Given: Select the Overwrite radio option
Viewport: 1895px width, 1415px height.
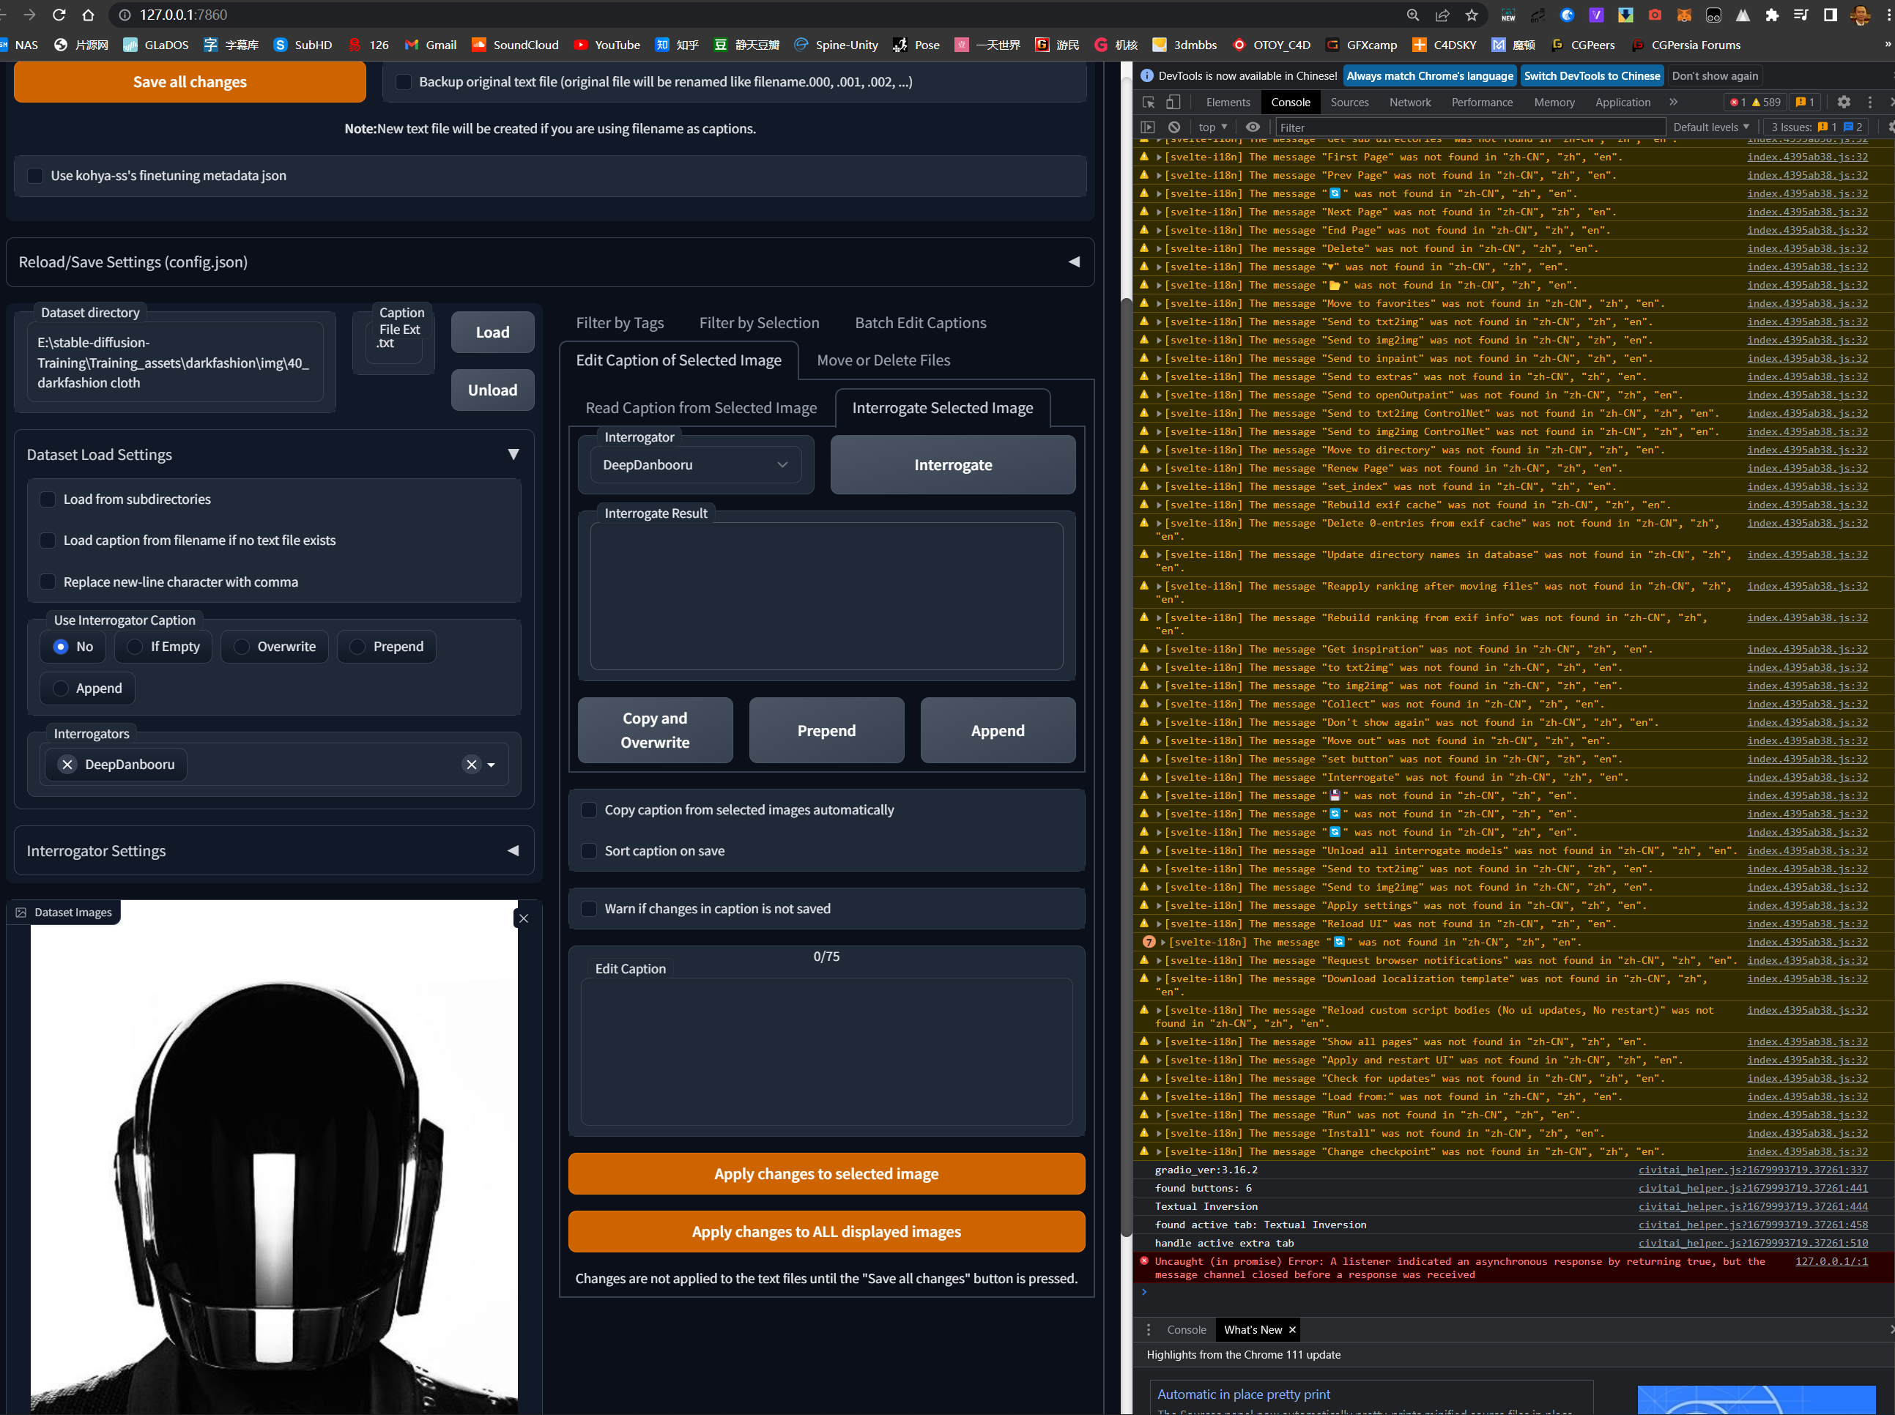Looking at the screenshot, I should coord(242,647).
